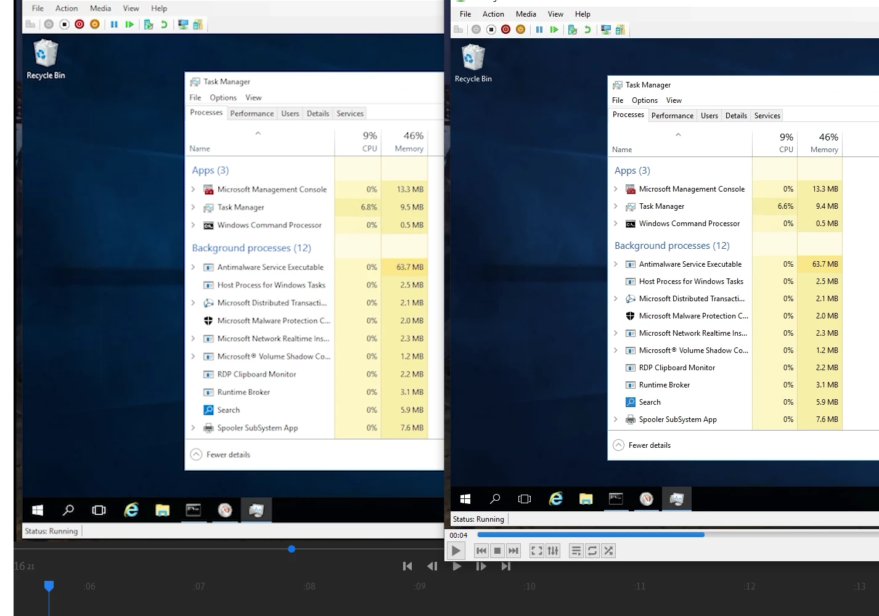Open Recycle Bin on right VM desktop
This screenshot has height=616, width=879.
click(473, 63)
